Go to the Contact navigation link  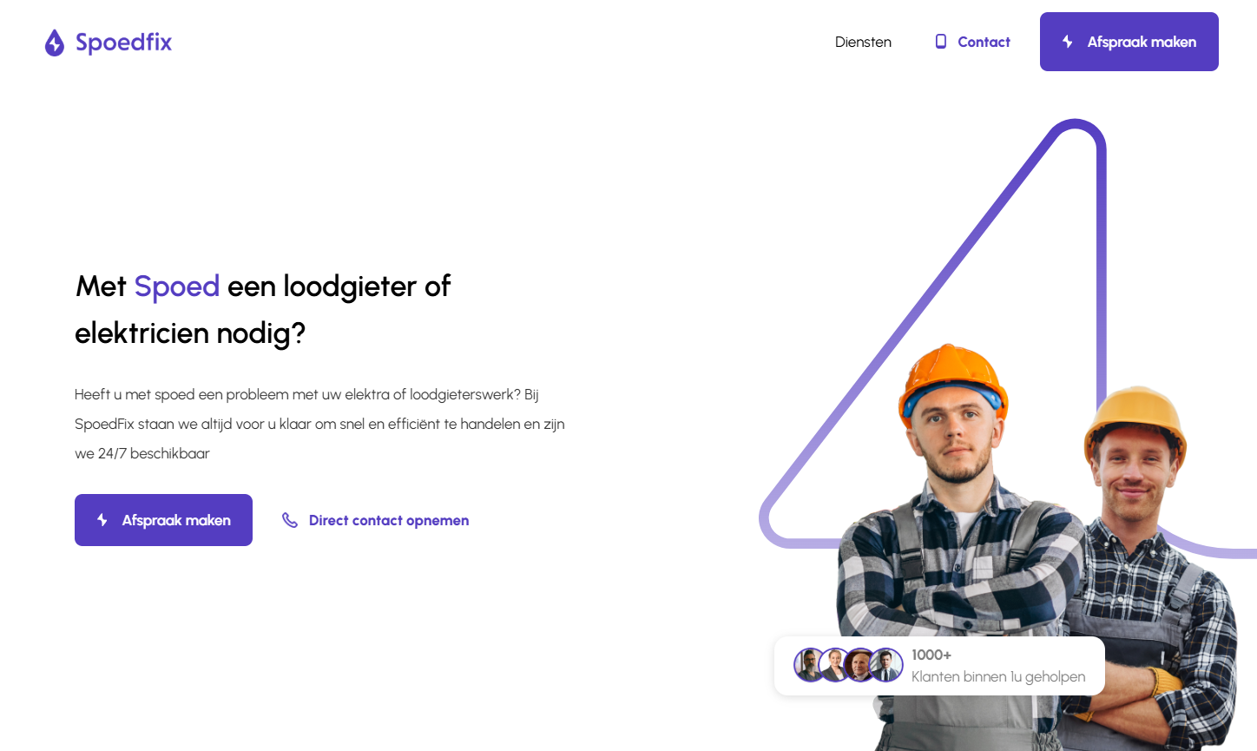pos(984,42)
